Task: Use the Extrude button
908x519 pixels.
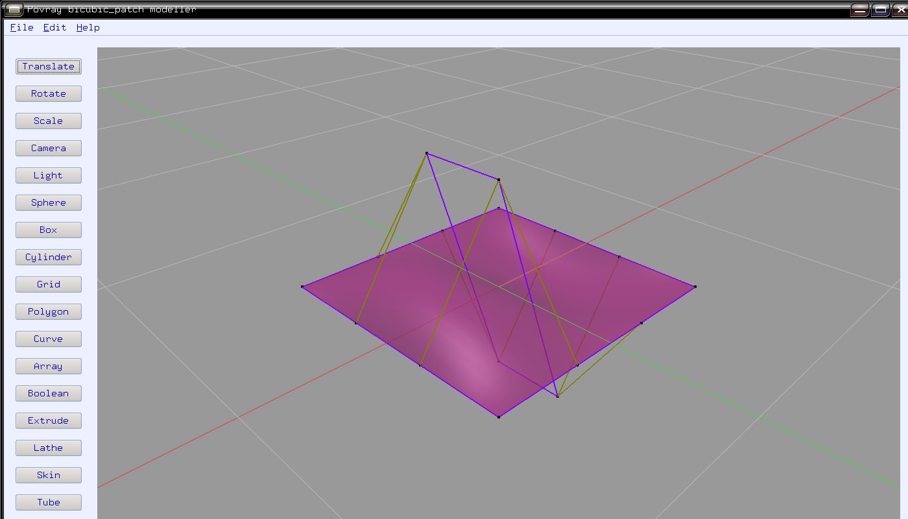Action: pos(49,420)
